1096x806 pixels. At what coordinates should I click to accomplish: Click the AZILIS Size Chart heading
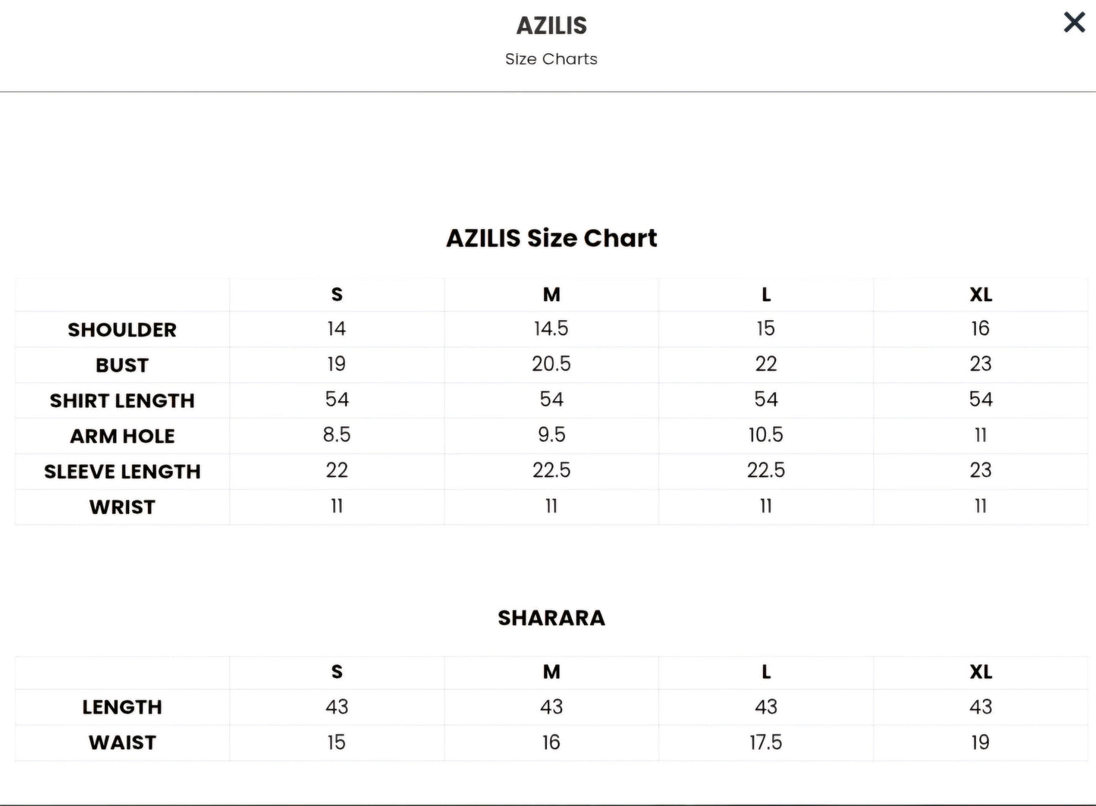551,238
